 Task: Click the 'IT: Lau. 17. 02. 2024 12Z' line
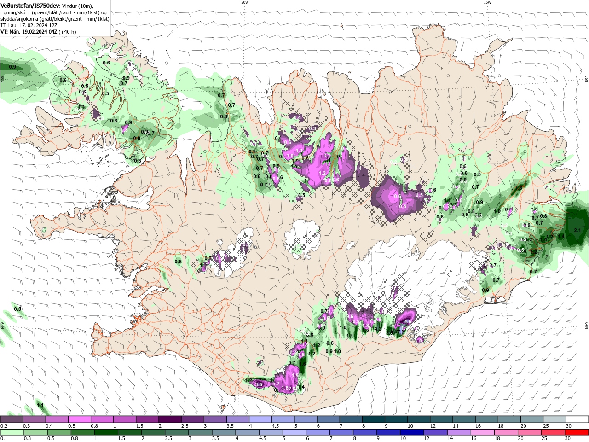coord(29,25)
